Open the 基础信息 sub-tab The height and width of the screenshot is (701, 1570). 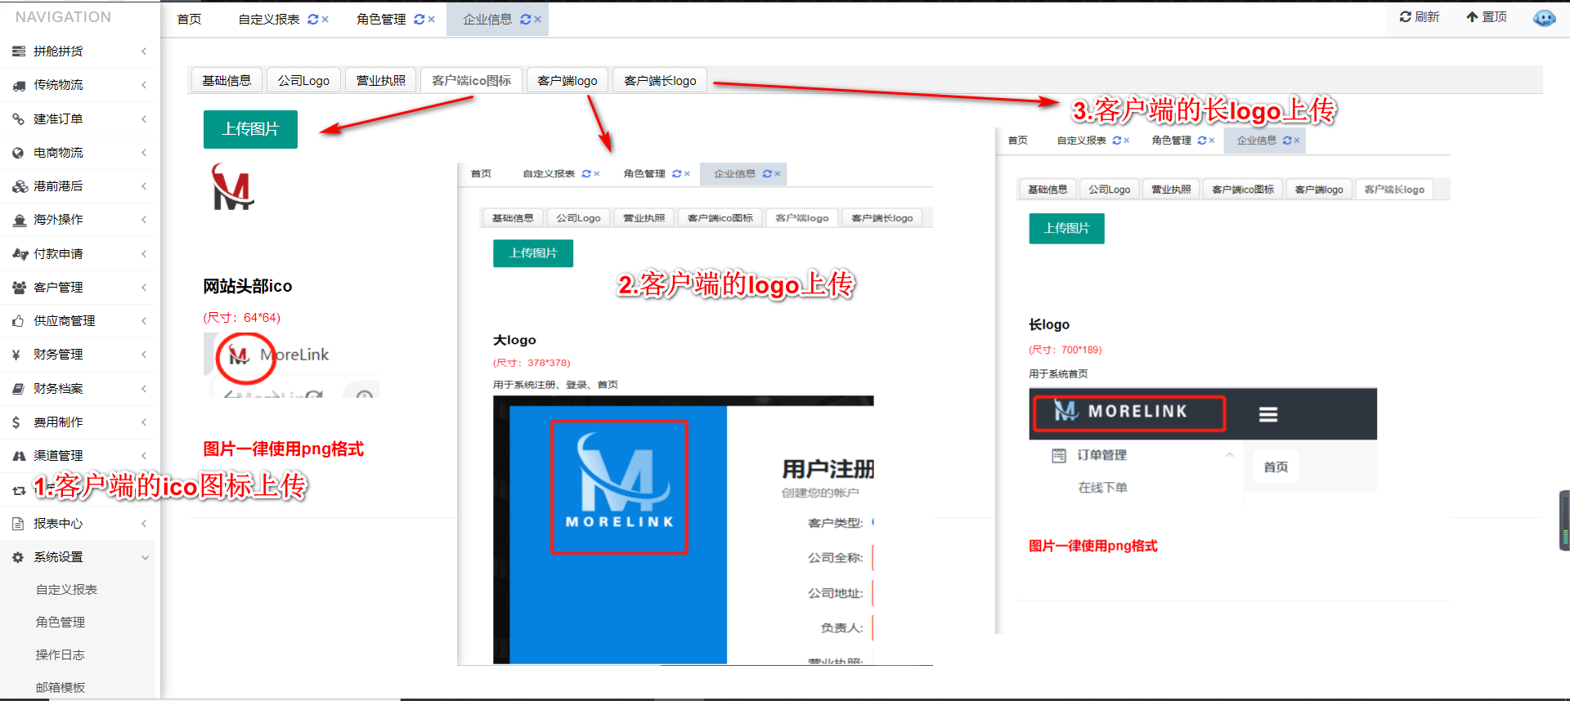tap(227, 80)
